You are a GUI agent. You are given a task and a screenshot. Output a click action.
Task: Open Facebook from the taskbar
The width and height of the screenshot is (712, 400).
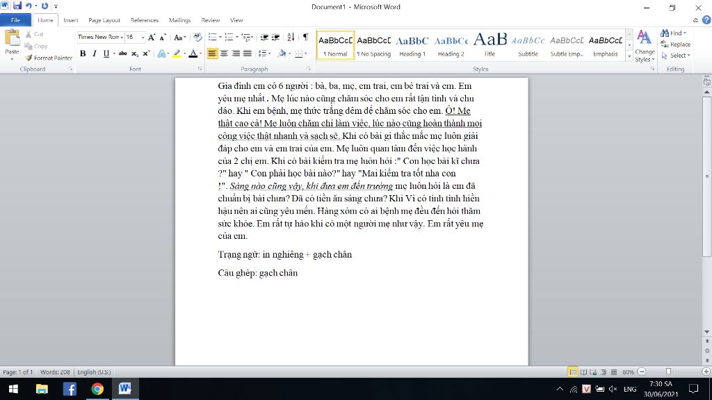click(x=70, y=389)
